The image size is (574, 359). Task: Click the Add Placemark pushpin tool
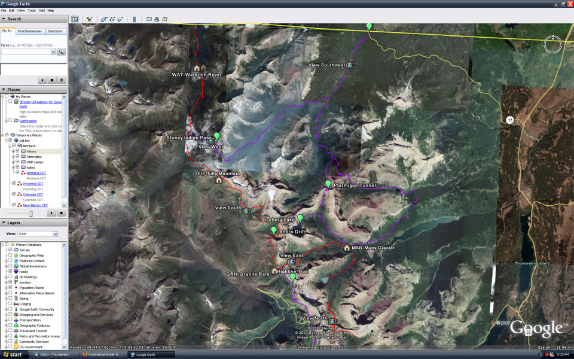89,19
